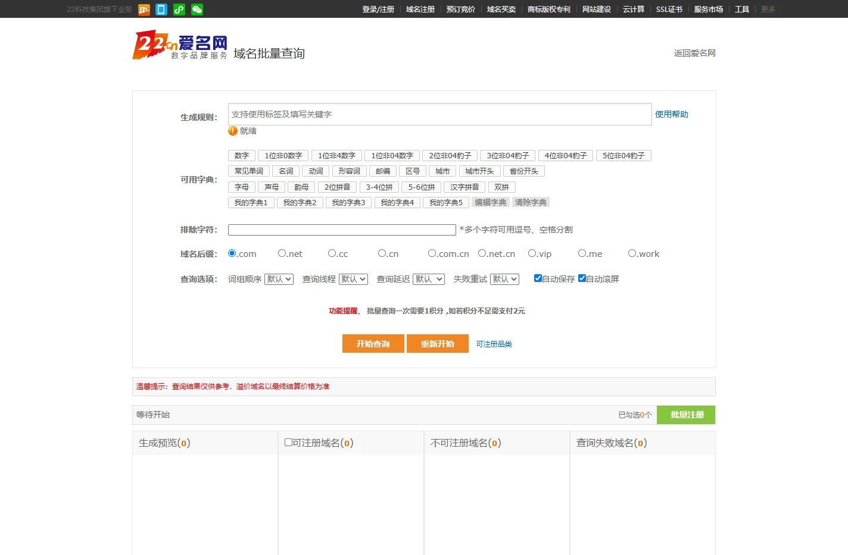The height and width of the screenshot is (555, 848).
Task: Insert the 常见单词 dictionary tag
Action: 249,171
